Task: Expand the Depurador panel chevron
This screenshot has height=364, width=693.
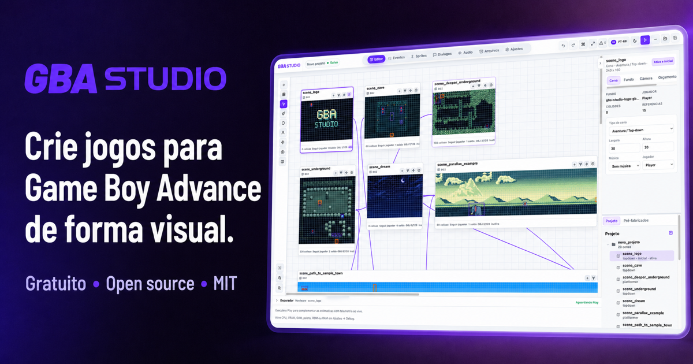Action: point(276,300)
